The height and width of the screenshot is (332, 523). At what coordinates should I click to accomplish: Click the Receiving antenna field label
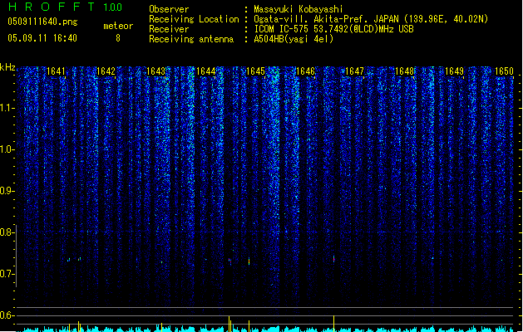pyautogui.click(x=191, y=39)
